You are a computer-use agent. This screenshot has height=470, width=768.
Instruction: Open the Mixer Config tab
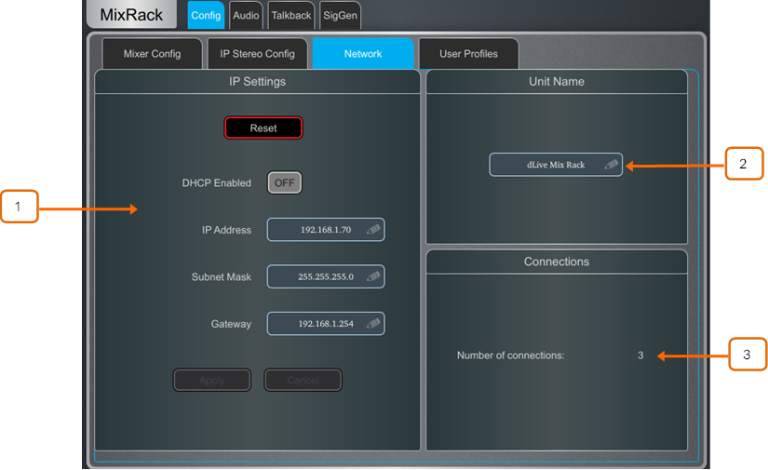(152, 54)
